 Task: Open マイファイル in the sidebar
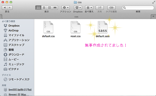pos(14,35)
